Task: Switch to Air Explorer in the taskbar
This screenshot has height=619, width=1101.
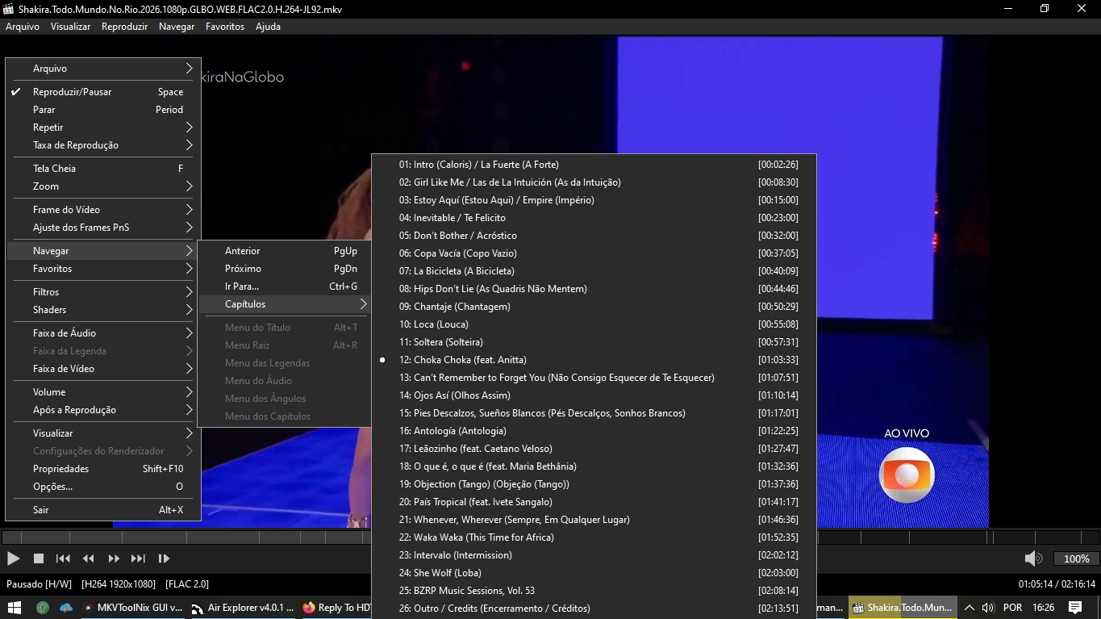Action: pos(241,608)
